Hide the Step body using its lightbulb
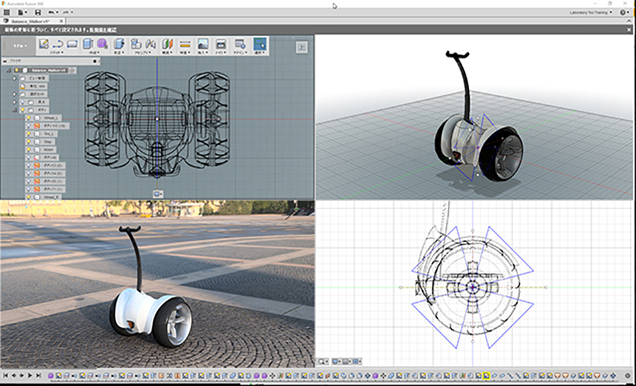 click(28, 141)
